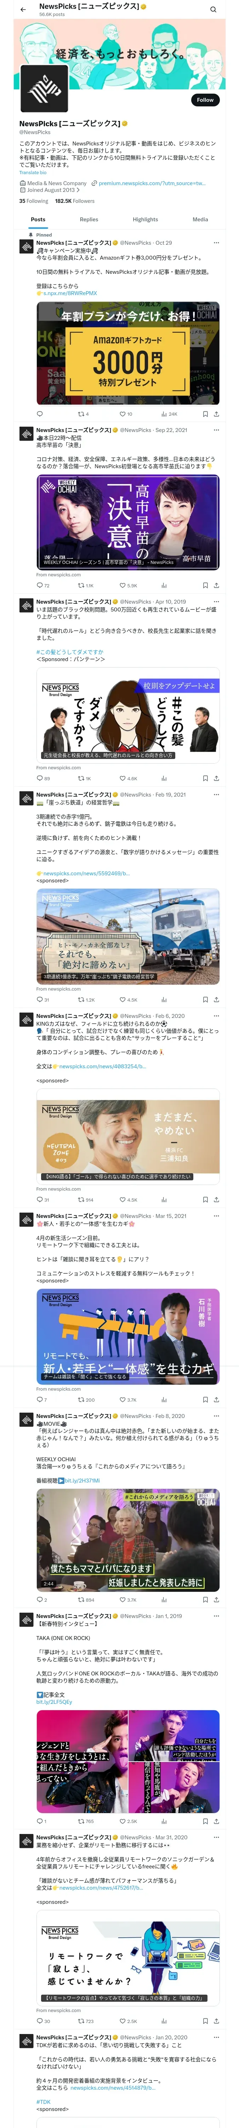View the 182.5K Followers list

pos(75,201)
